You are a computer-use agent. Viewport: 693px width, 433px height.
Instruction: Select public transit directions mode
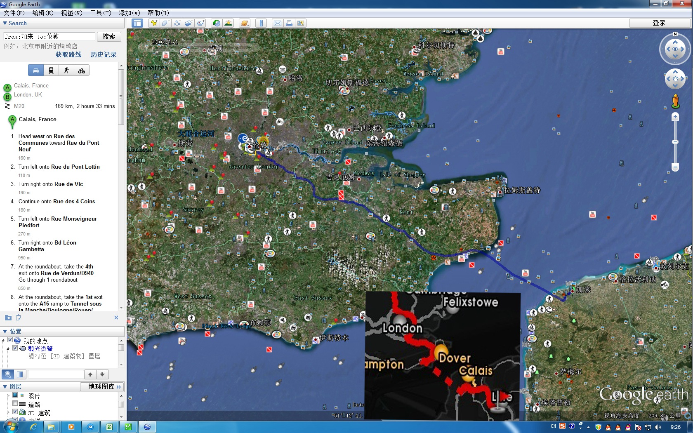[51, 71]
